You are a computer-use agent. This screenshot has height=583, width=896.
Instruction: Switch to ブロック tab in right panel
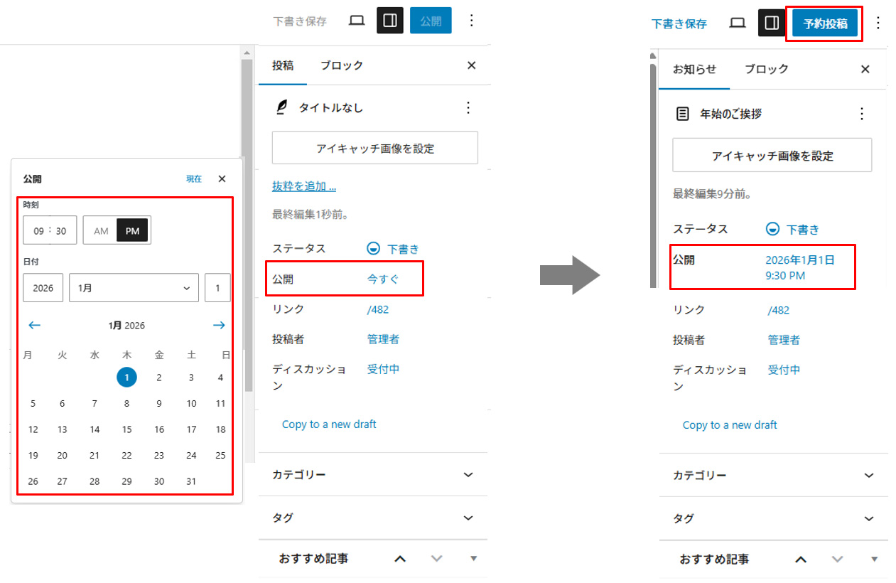(767, 69)
